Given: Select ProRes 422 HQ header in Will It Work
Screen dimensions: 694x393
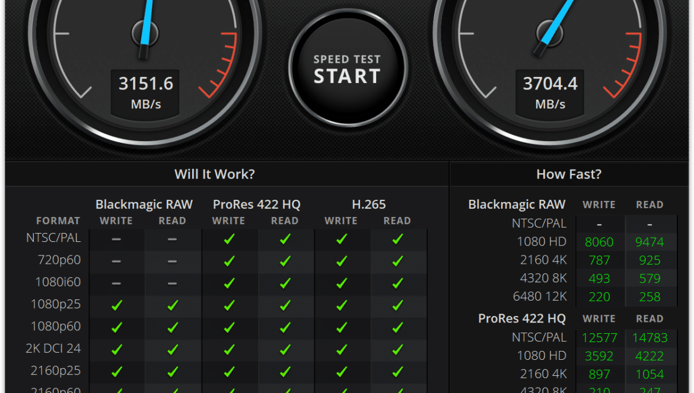Looking at the screenshot, I should coord(257,205).
